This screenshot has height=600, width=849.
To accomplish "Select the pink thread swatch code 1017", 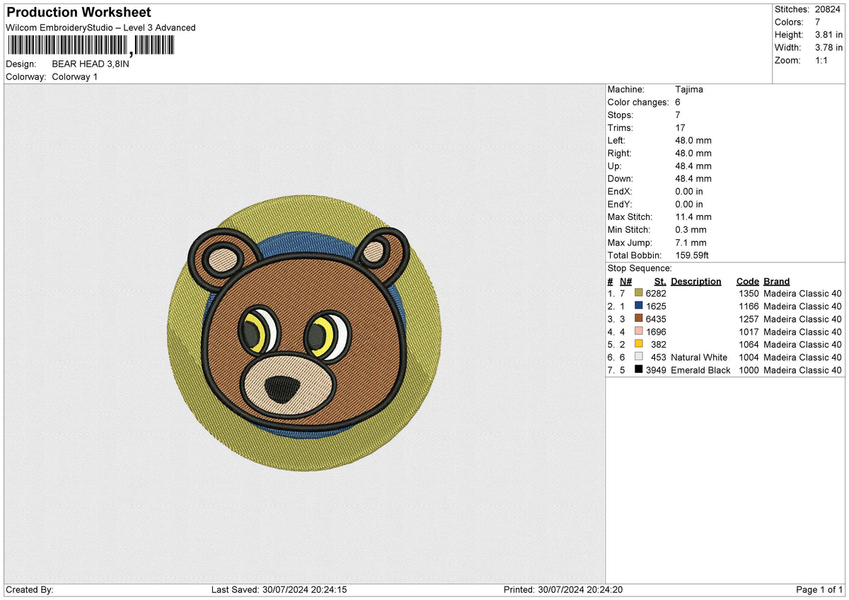I will 639,332.
